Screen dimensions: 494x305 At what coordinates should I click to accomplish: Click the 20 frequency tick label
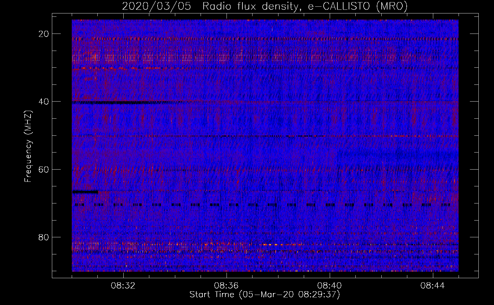pyautogui.click(x=44, y=34)
